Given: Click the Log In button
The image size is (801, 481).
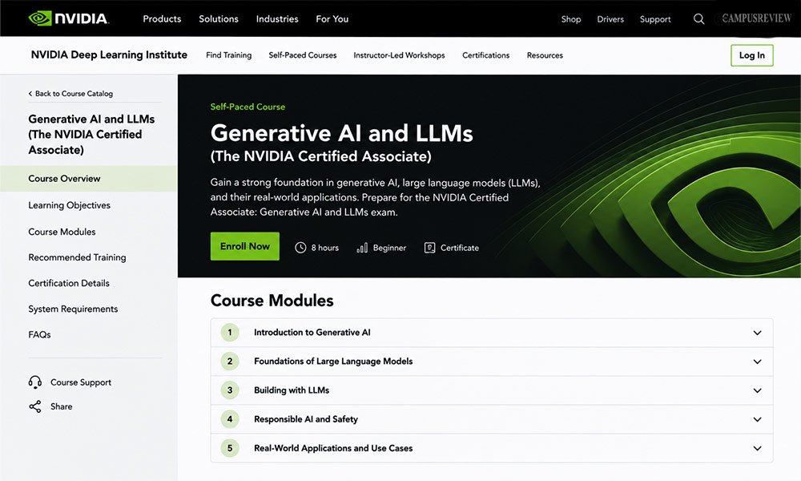Looking at the screenshot, I should pyautogui.click(x=752, y=55).
